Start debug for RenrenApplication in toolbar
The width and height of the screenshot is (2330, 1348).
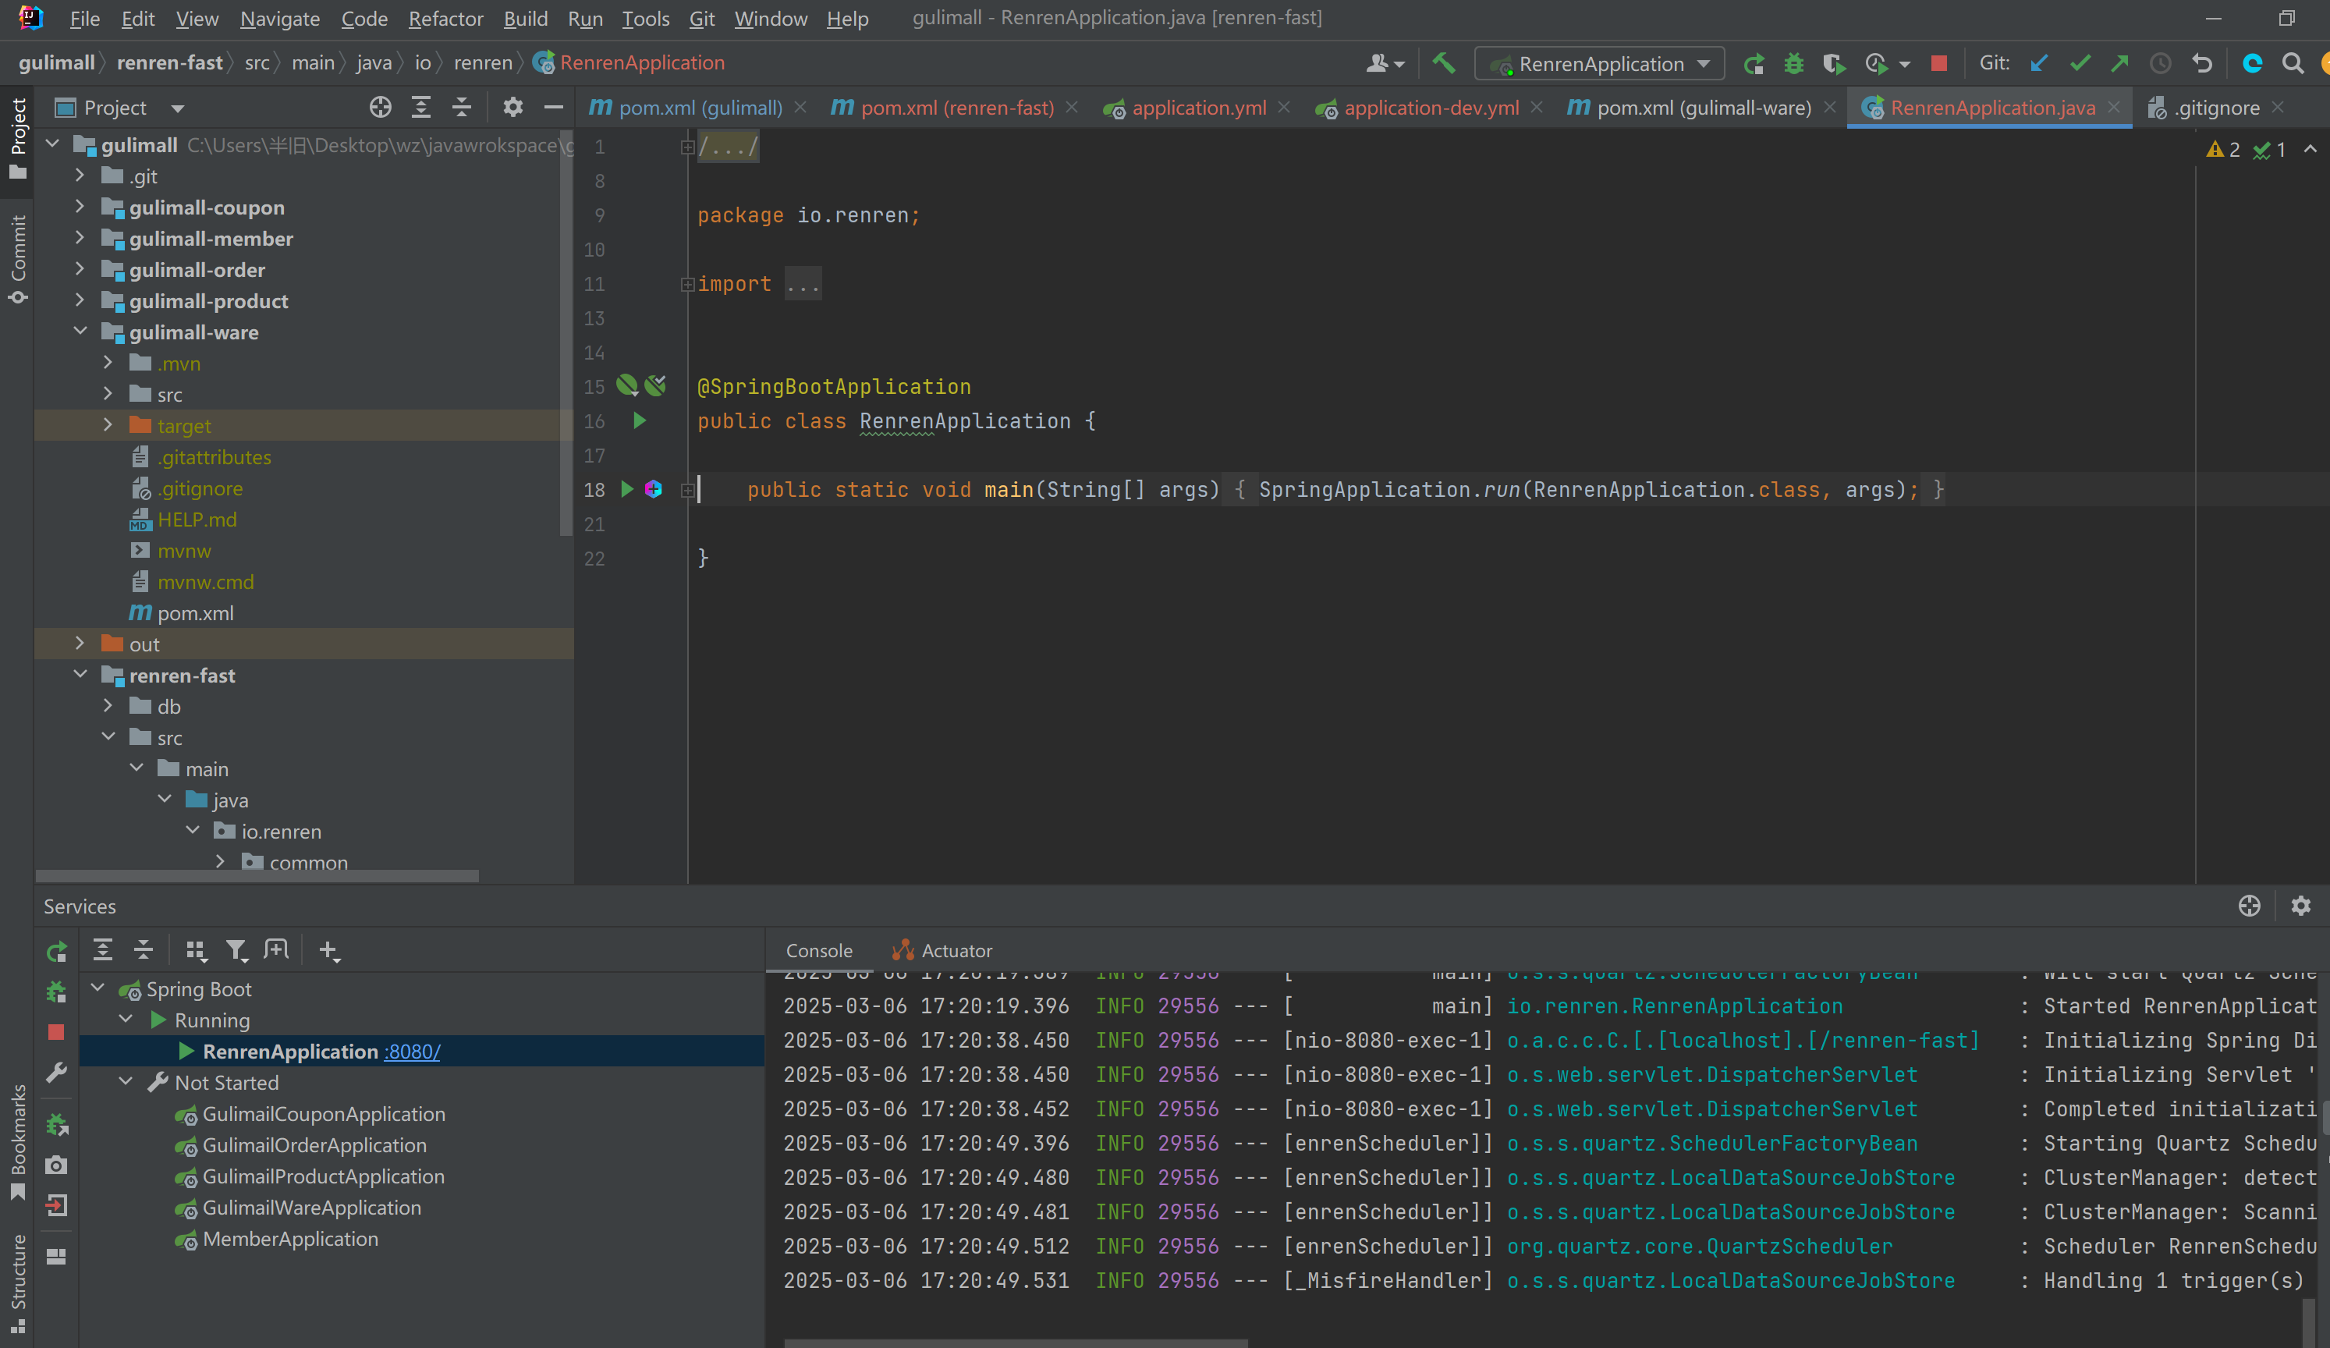(x=1794, y=64)
